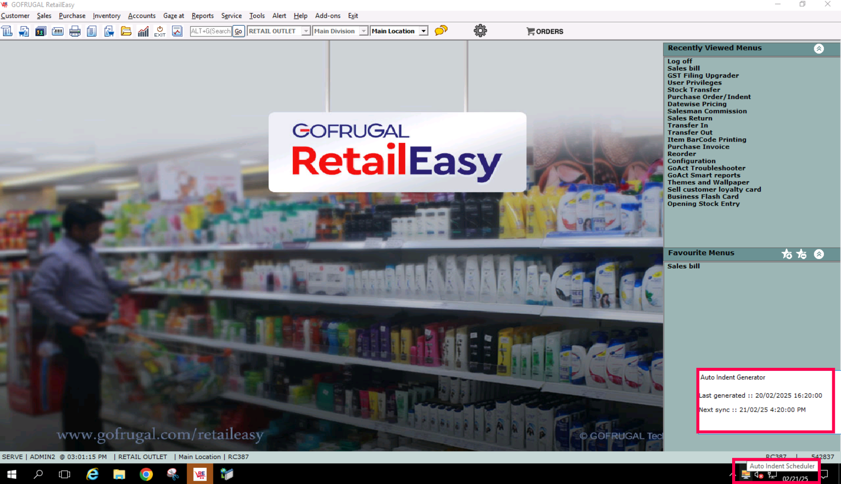Click the yellow chat bubbles icon
This screenshot has height=484, width=841.
click(441, 31)
